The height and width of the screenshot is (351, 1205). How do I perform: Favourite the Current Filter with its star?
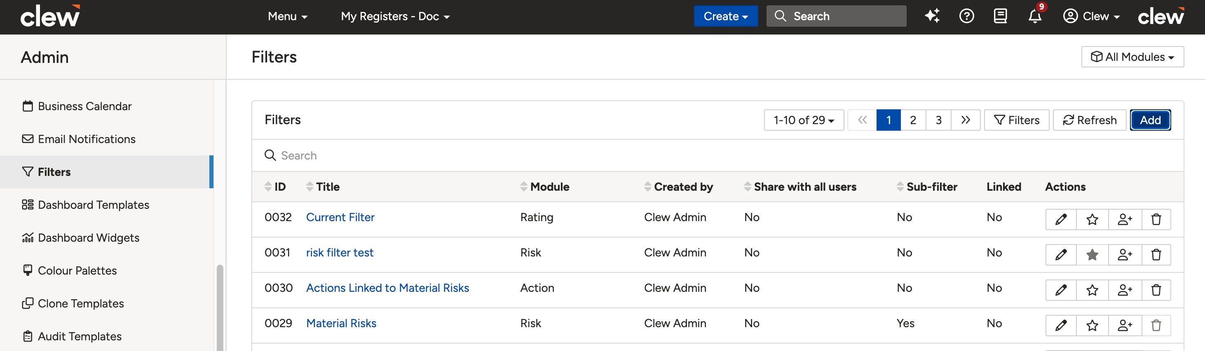pyautogui.click(x=1092, y=219)
